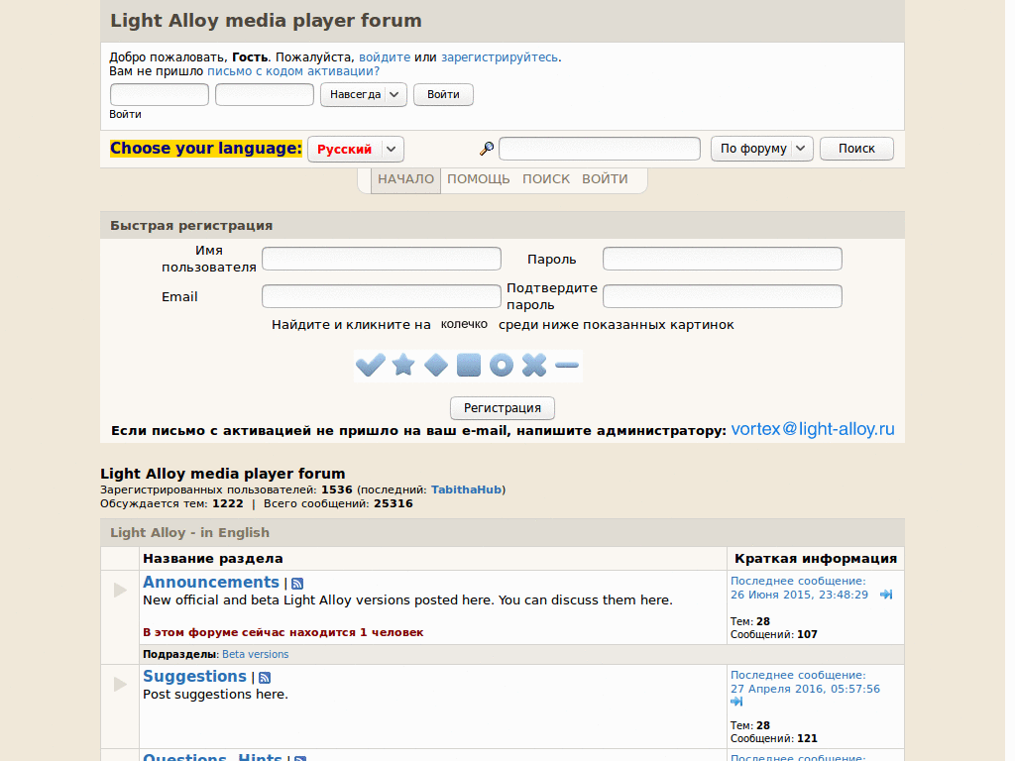
Task: Follow the войдите link
Action: (x=385, y=56)
